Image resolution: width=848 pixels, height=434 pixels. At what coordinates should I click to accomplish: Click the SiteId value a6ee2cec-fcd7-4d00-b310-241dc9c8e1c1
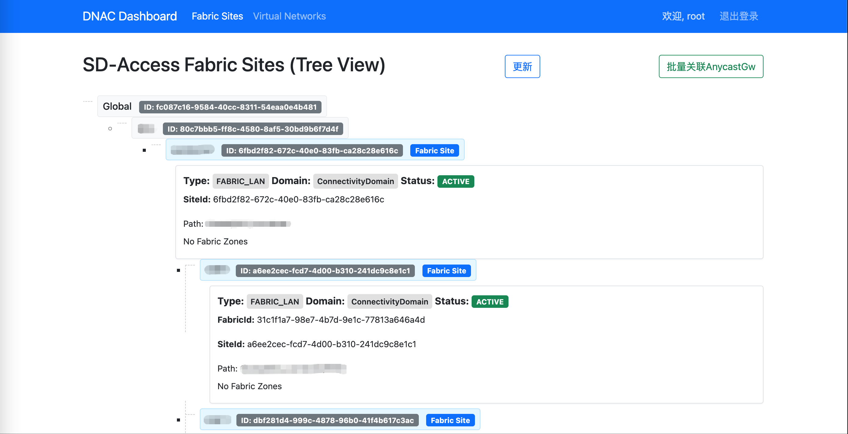(x=332, y=344)
